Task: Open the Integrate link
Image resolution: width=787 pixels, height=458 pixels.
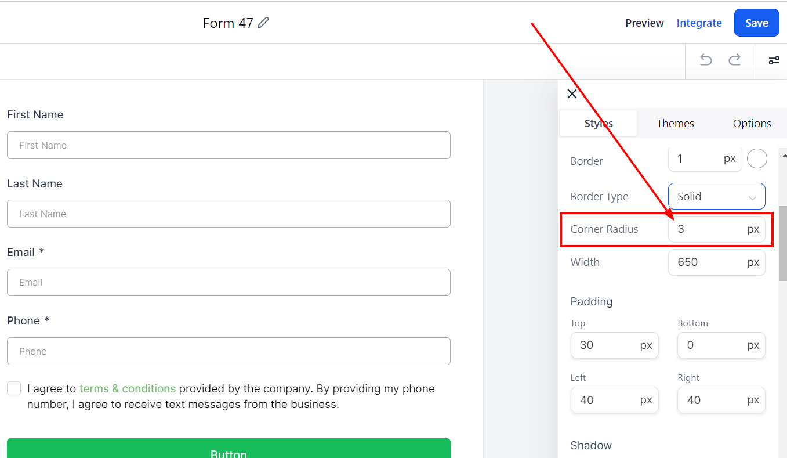Action: point(699,23)
